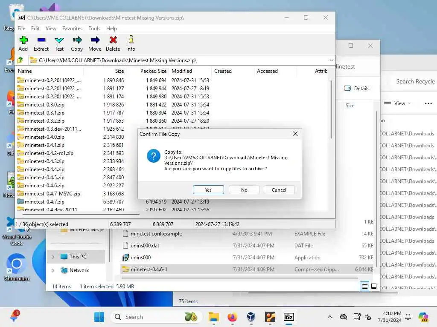
Task: Click the Add toolbar icon in 7-Zip
Action: point(23,43)
